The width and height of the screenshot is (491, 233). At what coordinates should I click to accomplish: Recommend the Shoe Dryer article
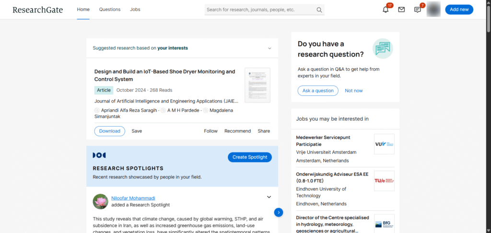tap(238, 131)
